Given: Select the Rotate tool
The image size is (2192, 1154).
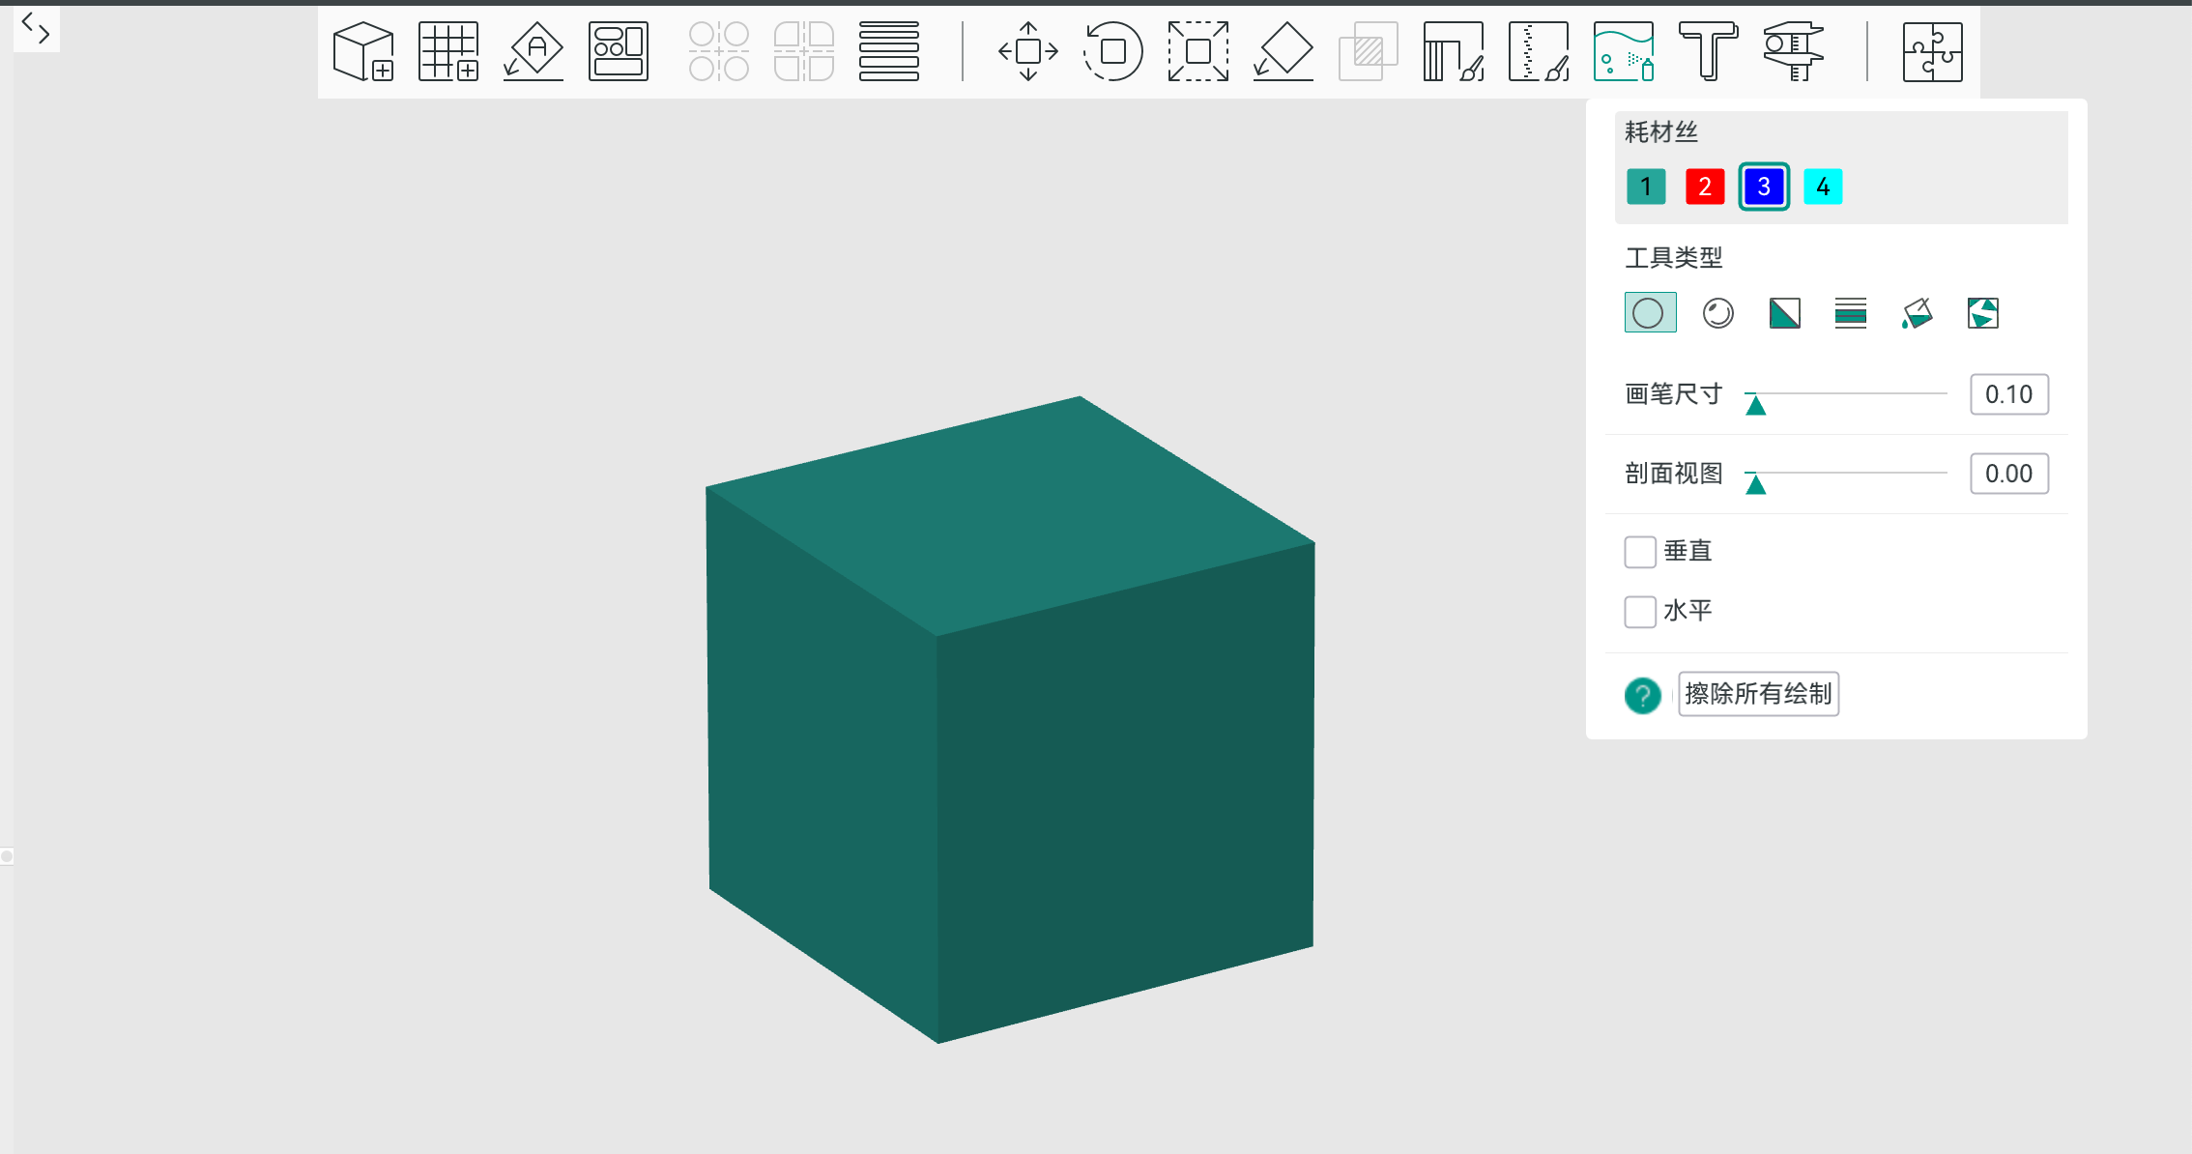Looking at the screenshot, I should click(1113, 51).
